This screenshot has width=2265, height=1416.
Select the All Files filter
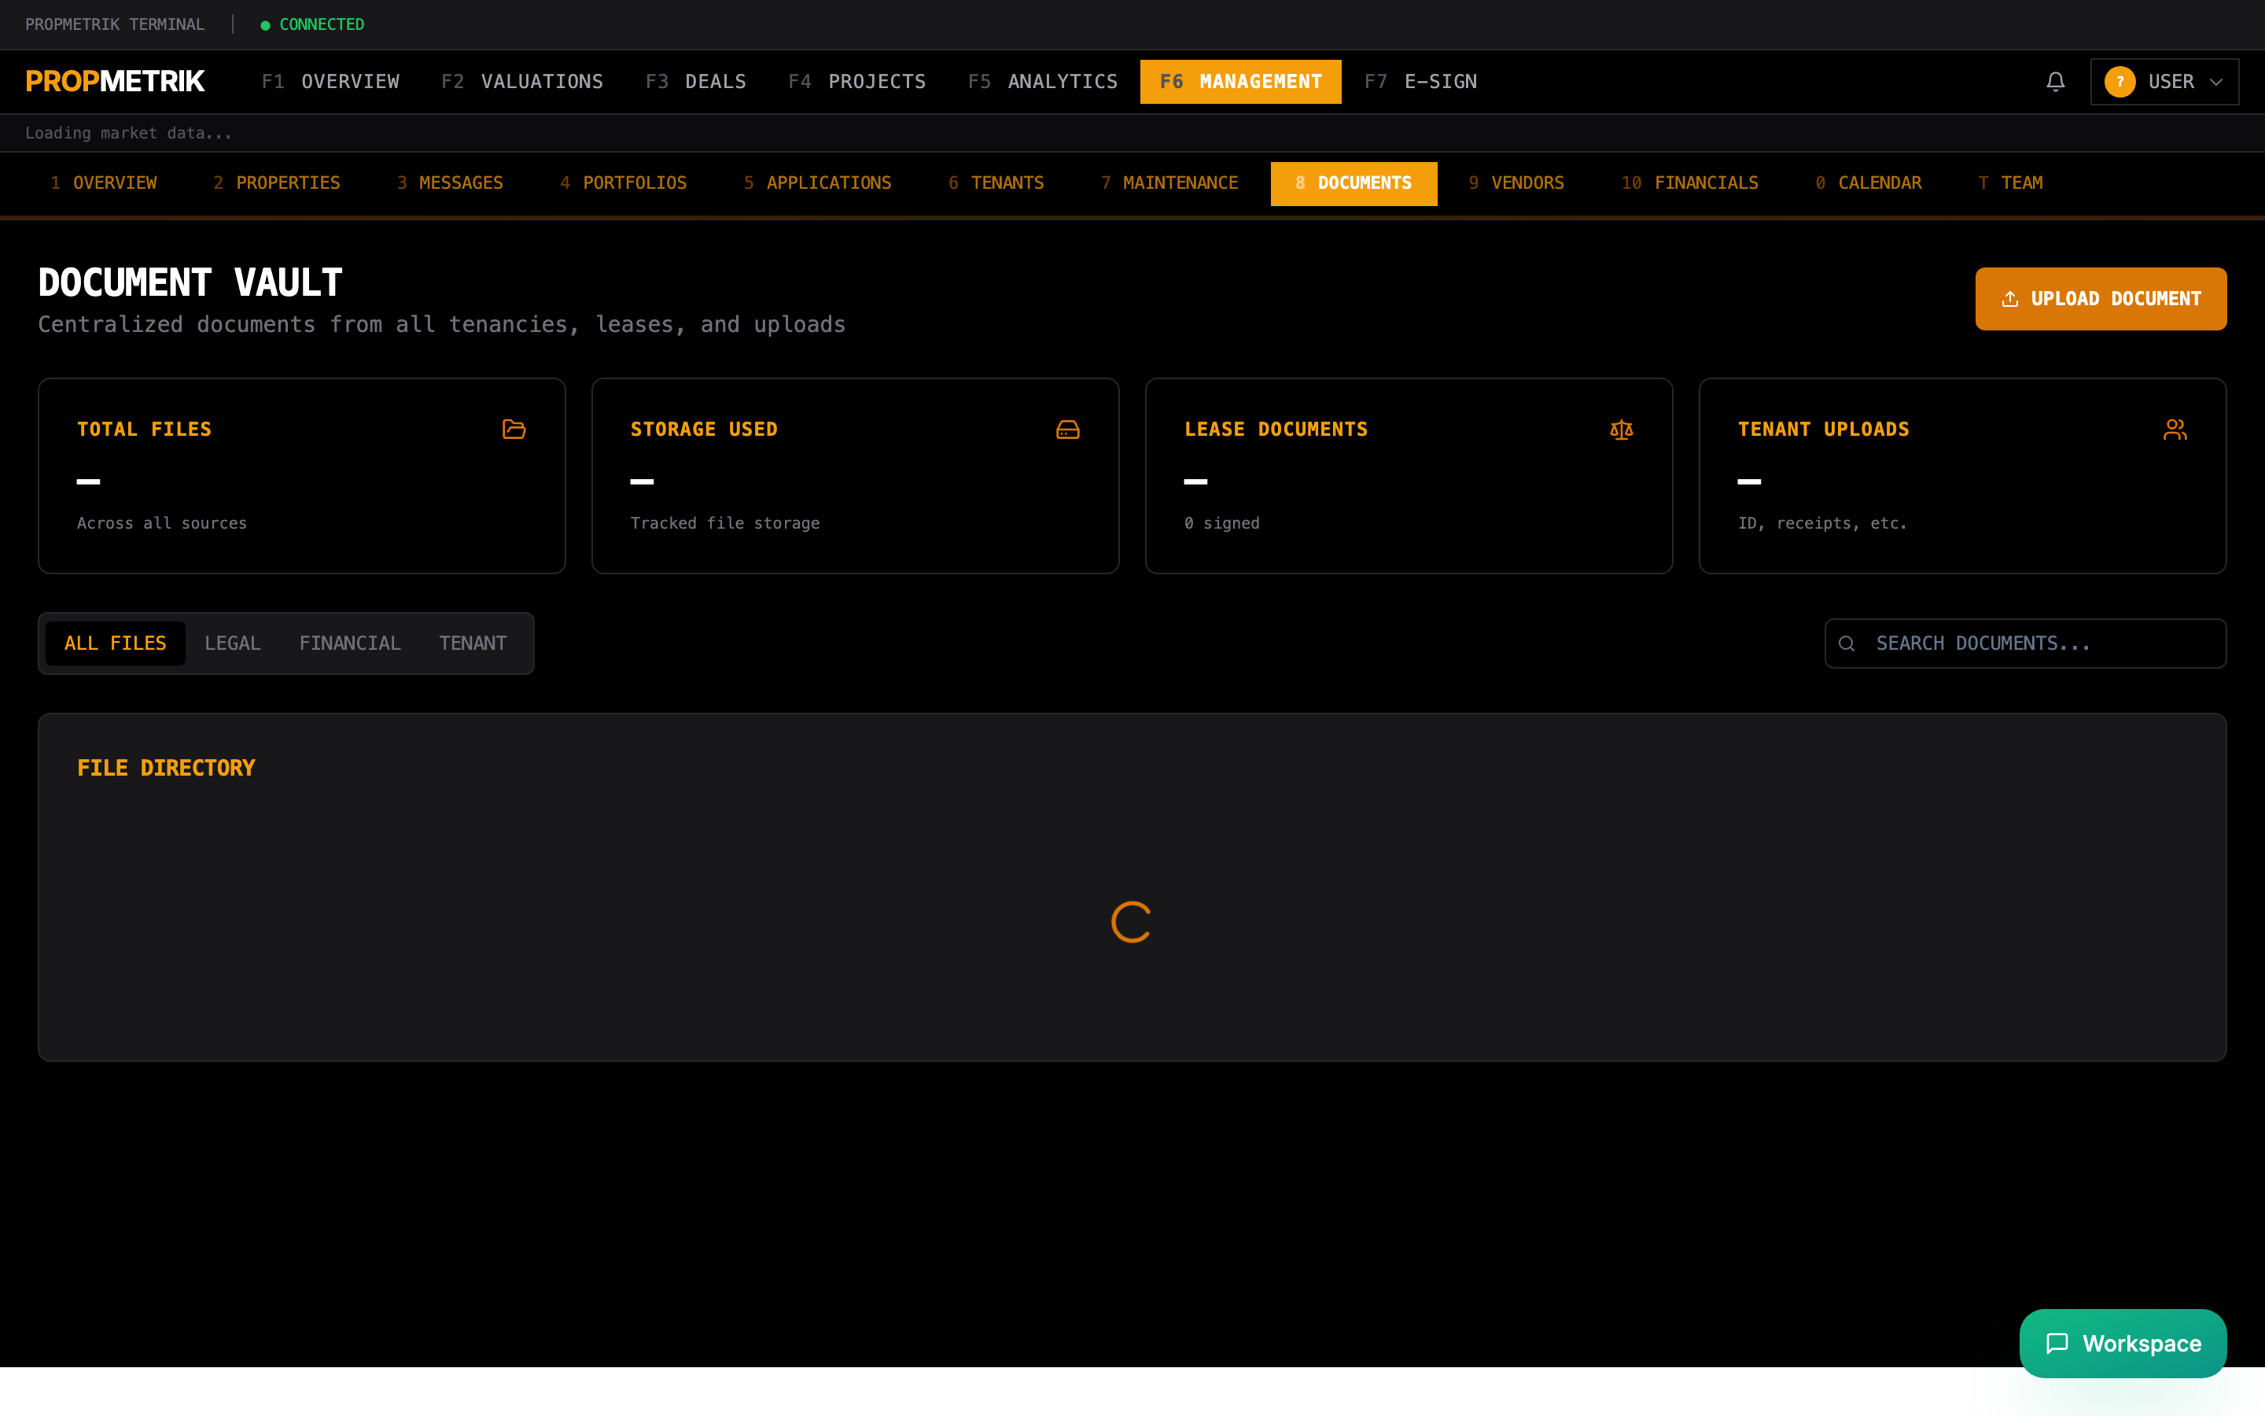point(115,643)
